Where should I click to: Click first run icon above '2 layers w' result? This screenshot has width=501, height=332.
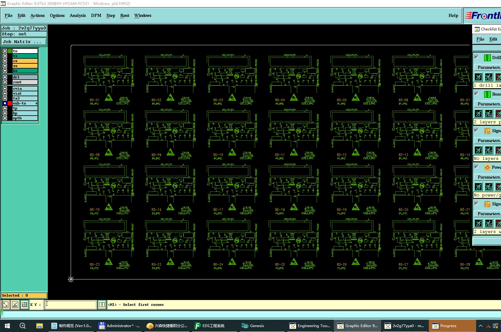pos(478,223)
